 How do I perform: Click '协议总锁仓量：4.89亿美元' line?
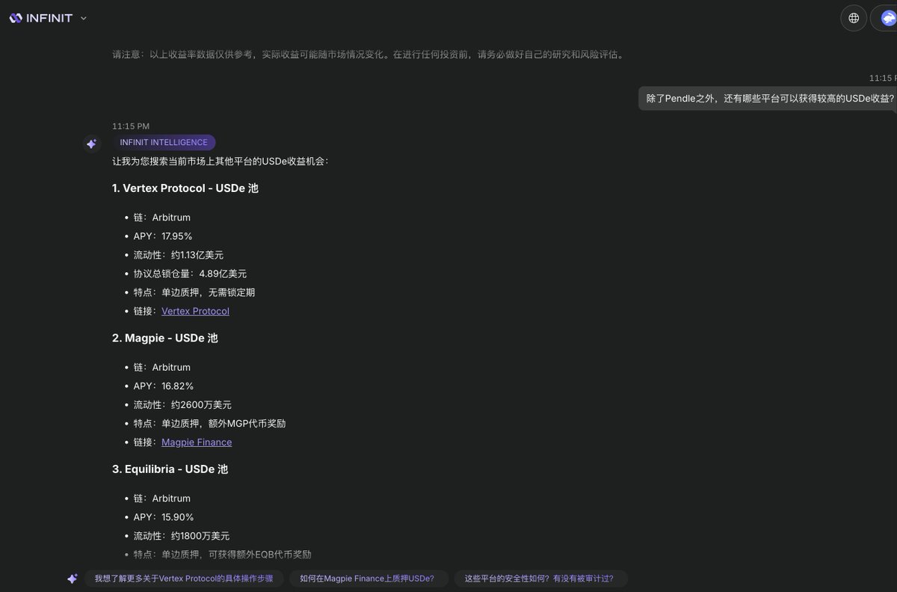point(190,274)
